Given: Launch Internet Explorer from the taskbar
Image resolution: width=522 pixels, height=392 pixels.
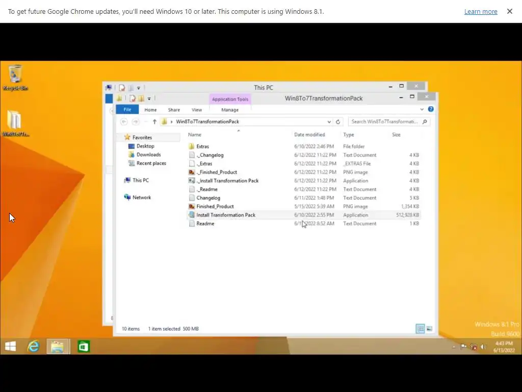Looking at the screenshot, I should point(33,347).
